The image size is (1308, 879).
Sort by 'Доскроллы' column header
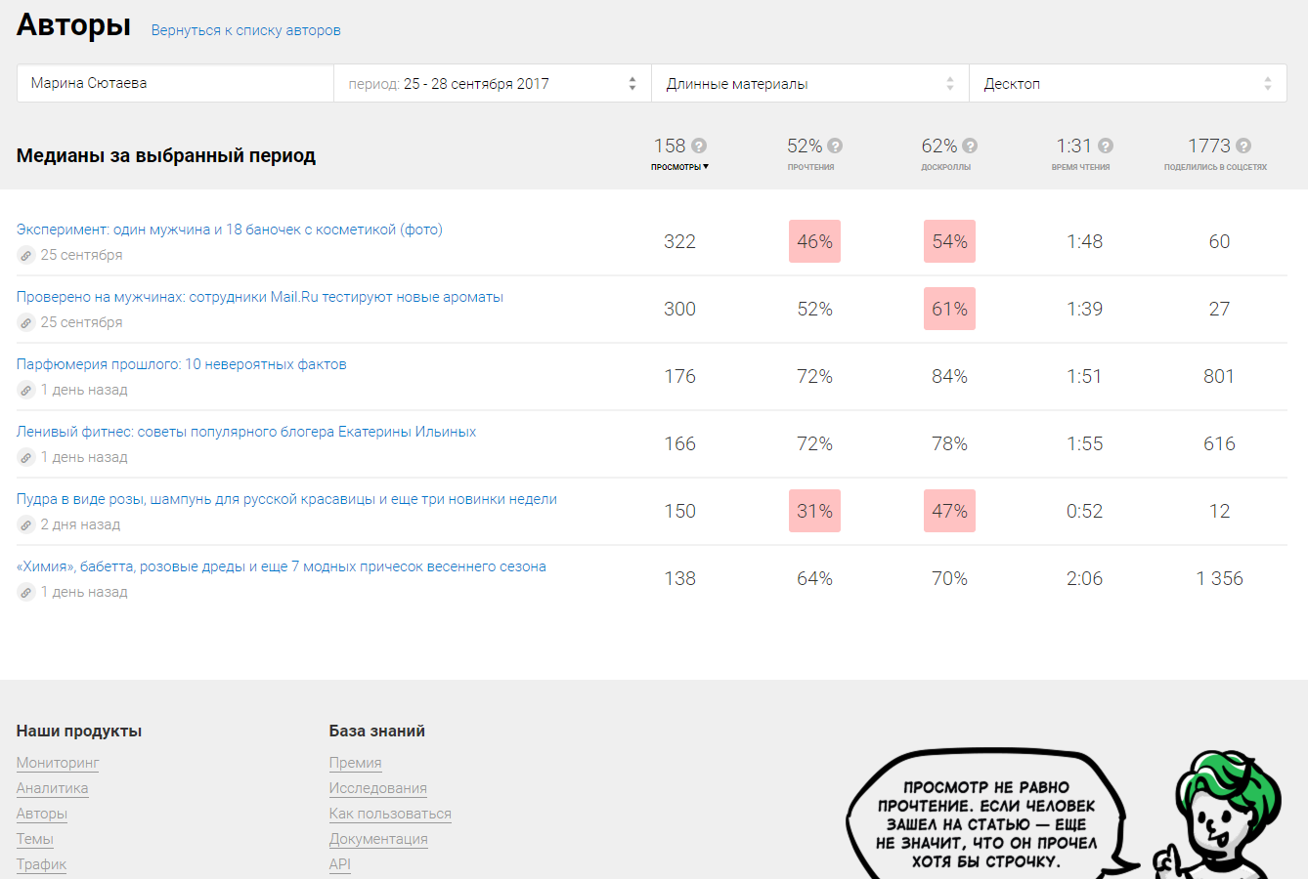(946, 167)
